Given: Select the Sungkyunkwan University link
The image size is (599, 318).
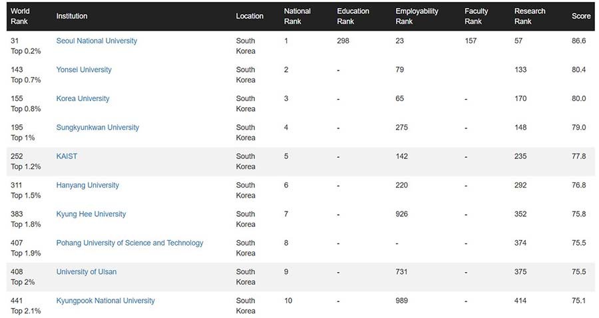Looking at the screenshot, I should pos(98,128).
